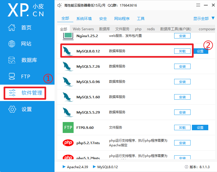Screen dimensions: 217x172
Task: Click the Nginx1.25.2 name label
Action: (x=87, y=36)
